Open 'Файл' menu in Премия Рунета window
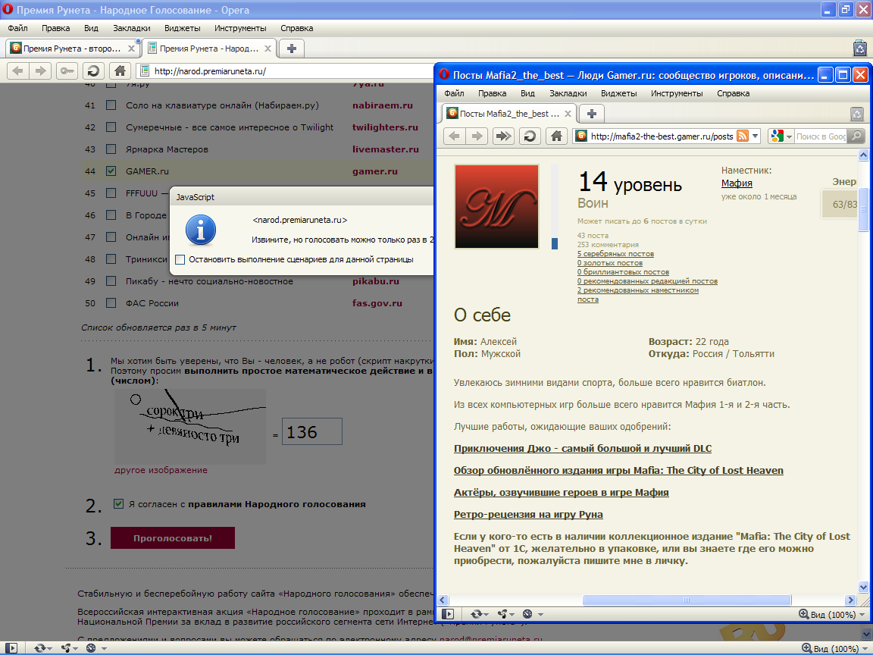Image resolution: width=873 pixels, height=655 pixels. tap(18, 28)
